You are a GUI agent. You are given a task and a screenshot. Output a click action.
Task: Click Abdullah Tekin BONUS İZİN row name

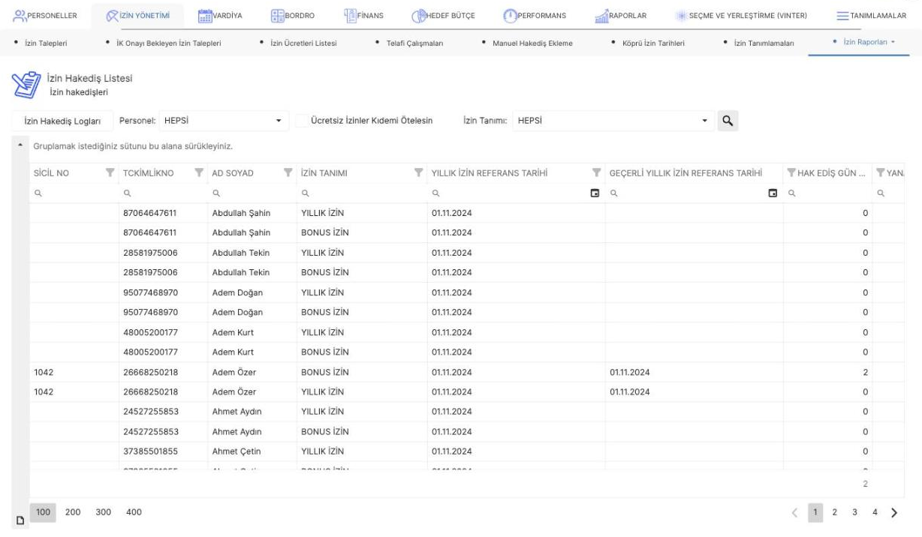coord(240,272)
